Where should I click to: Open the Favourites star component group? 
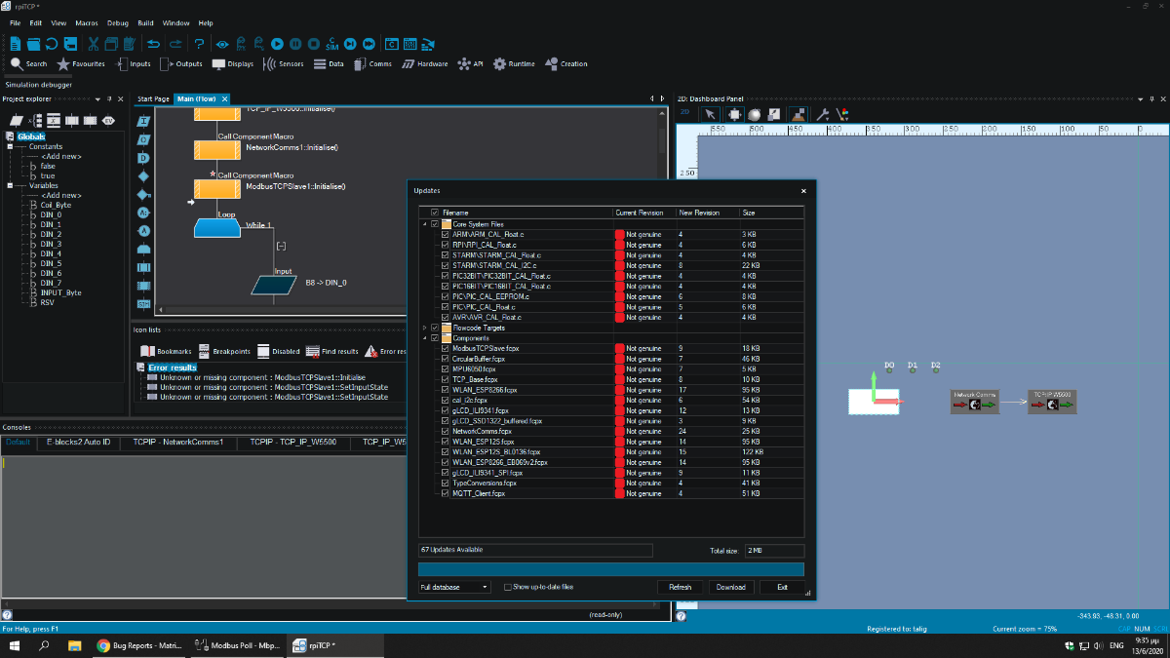[81, 63]
